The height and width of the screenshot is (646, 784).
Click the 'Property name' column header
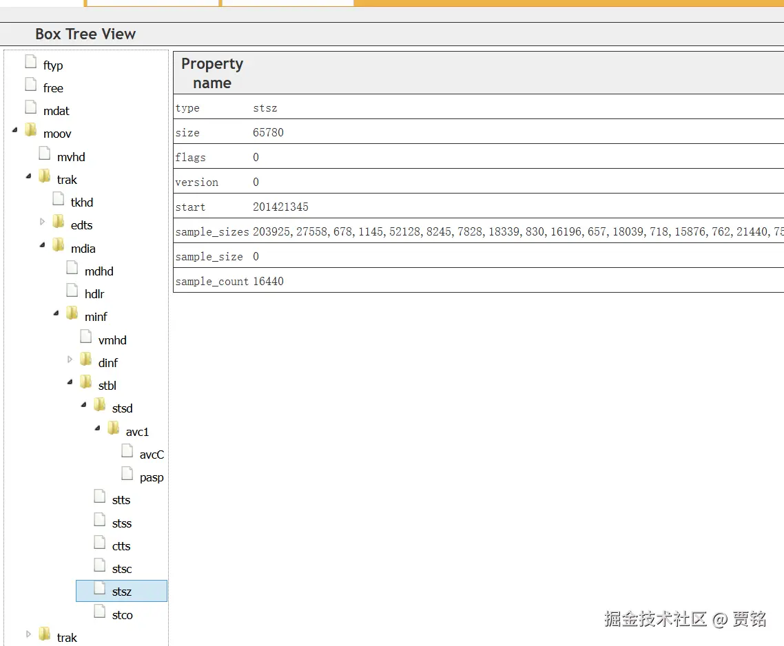click(212, 73)
